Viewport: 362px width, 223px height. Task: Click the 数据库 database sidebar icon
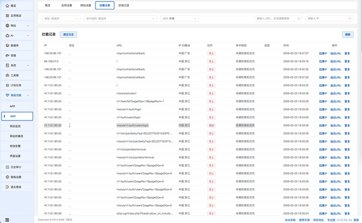click(6, 45)
